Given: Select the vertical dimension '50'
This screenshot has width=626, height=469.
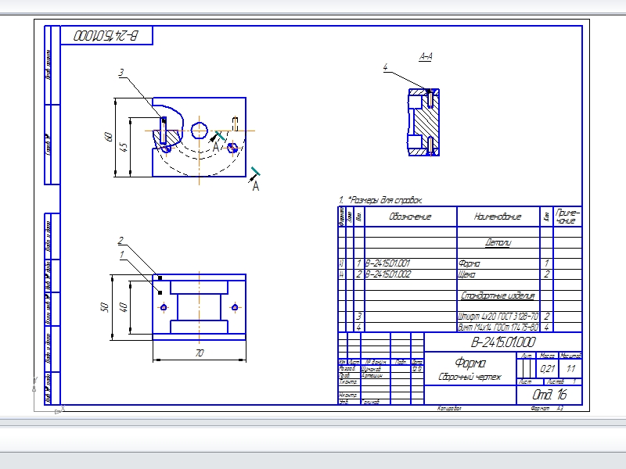Looking at the screenshot, I should 105,307.
